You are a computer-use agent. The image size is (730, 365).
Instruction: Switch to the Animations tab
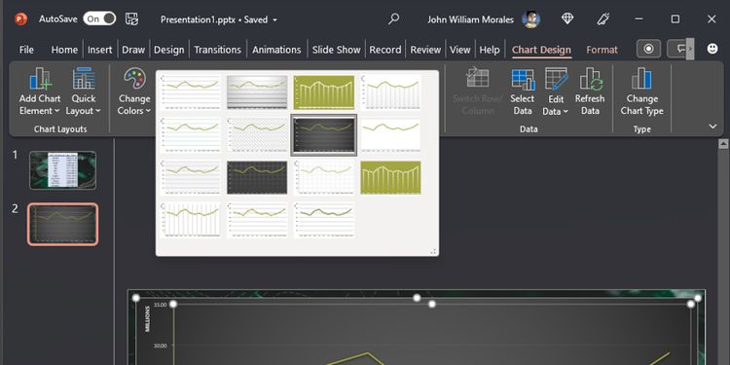(276, 50)
